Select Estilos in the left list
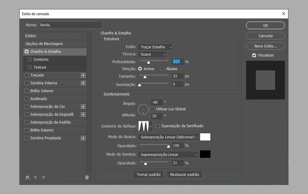The height and width of the screenshot is (194, 308). pos(55,36)
